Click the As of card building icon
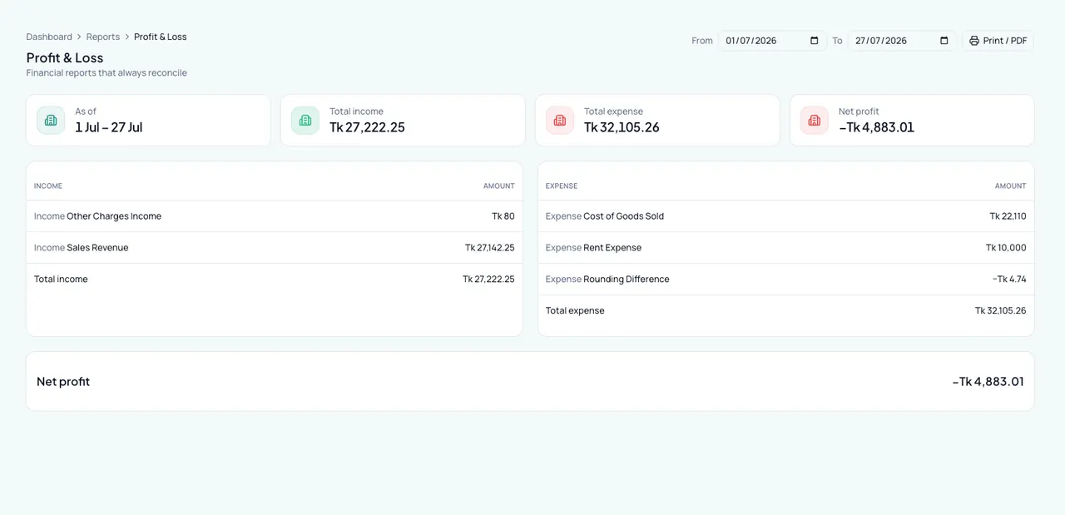1065x515 pixels. (51, 121)
